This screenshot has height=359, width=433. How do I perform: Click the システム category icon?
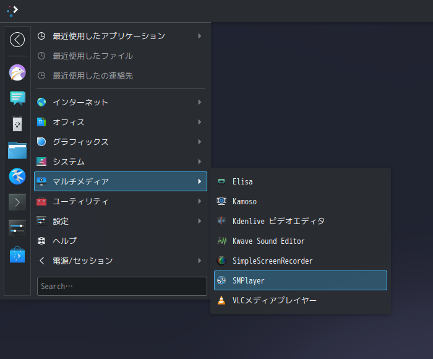(x=41, y=162)
